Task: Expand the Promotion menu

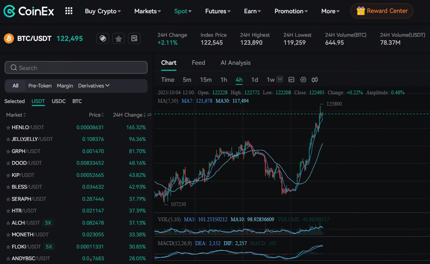Action: tap(291, 11)
